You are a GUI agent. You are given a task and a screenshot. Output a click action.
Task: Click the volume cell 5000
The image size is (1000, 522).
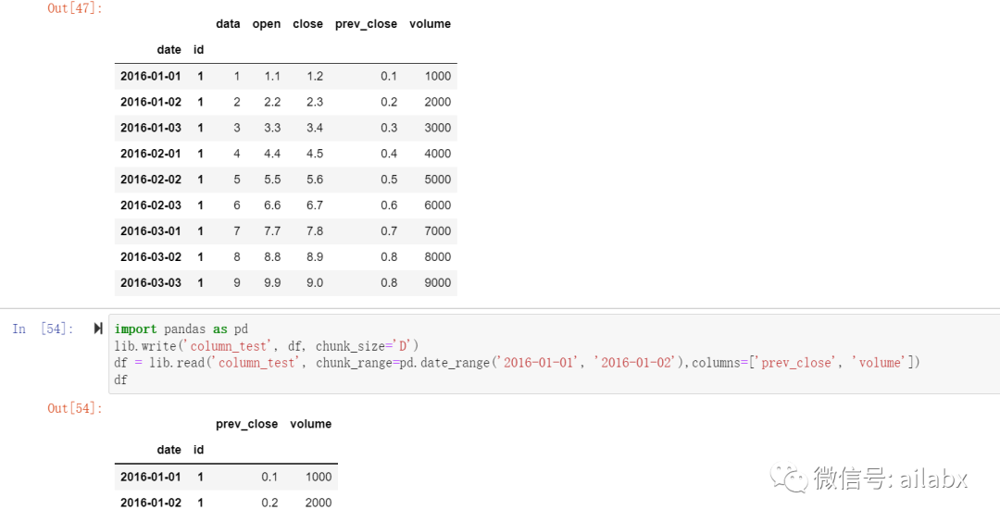(x=437, y=180)
